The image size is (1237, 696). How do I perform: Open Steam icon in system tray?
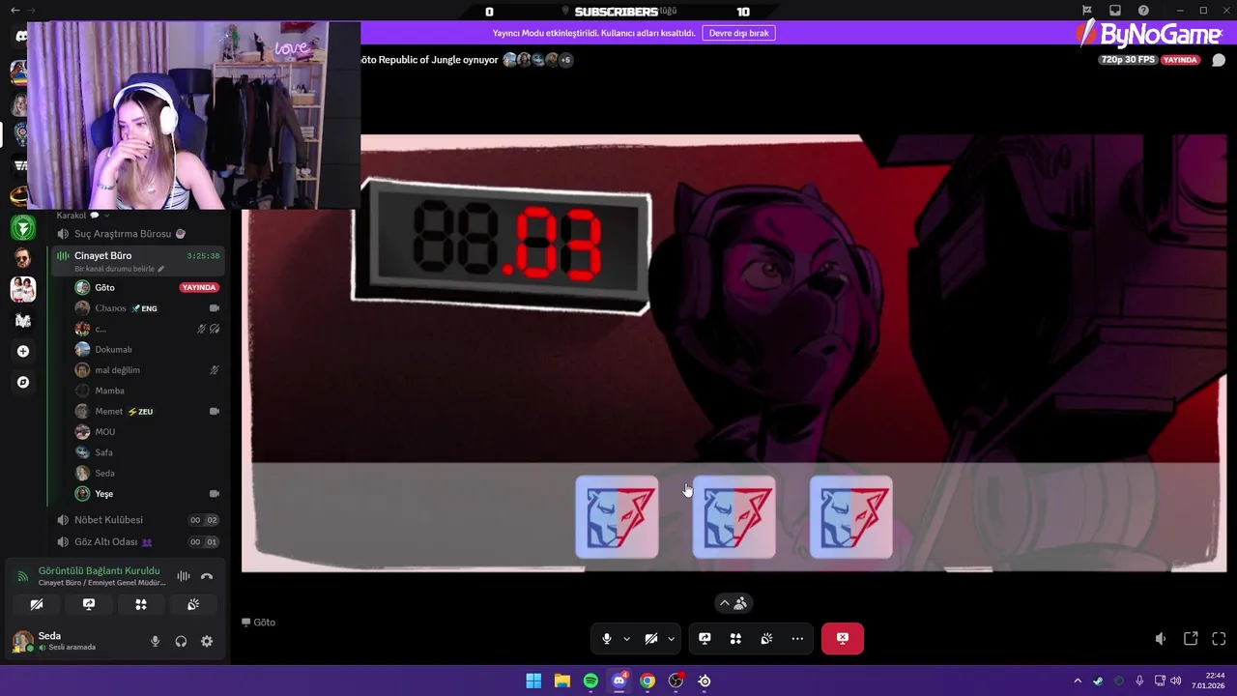[x=1098, y=681]
